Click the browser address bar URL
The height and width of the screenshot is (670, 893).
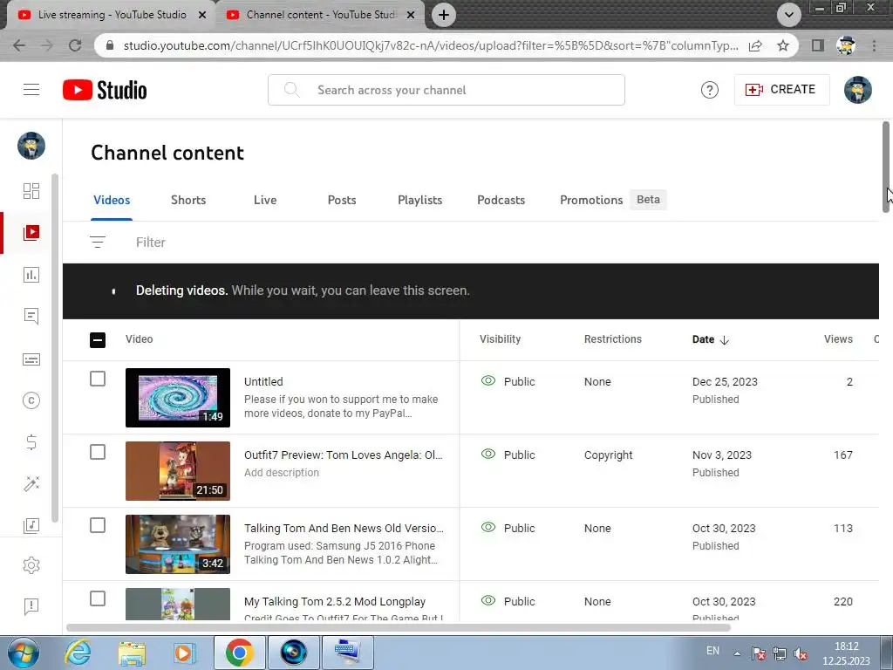pos(431,45)
